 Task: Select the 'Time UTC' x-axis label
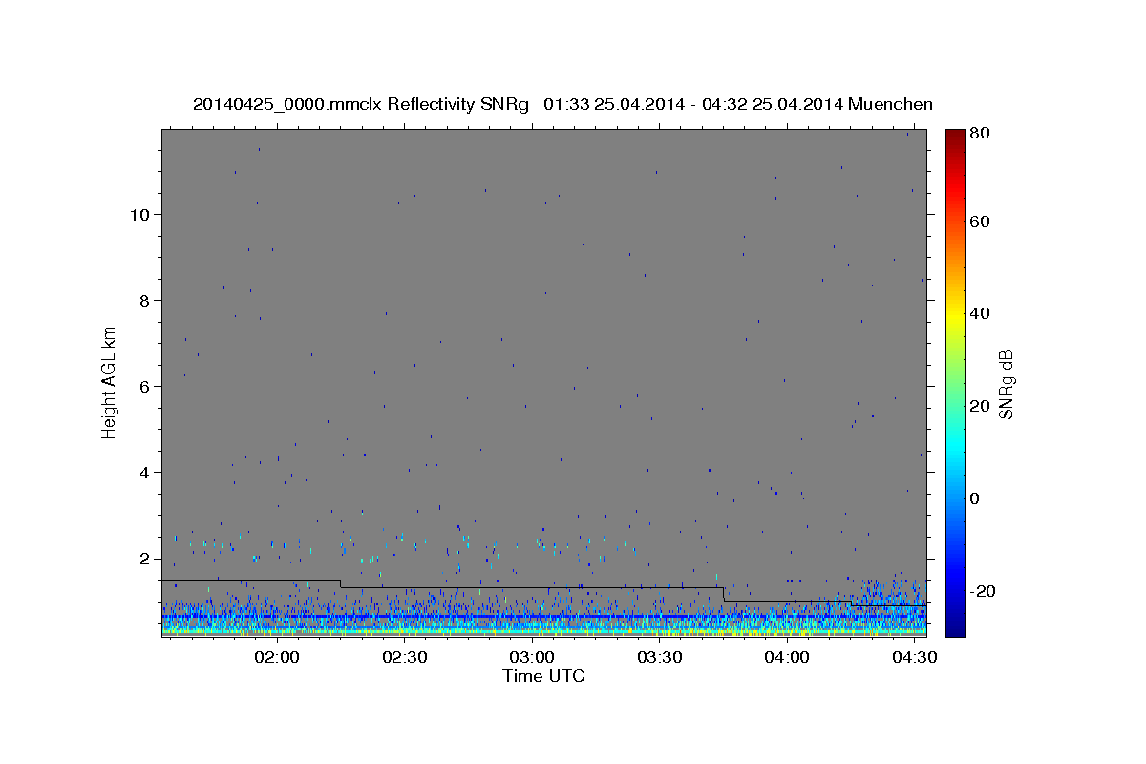[x=543, y=676]
